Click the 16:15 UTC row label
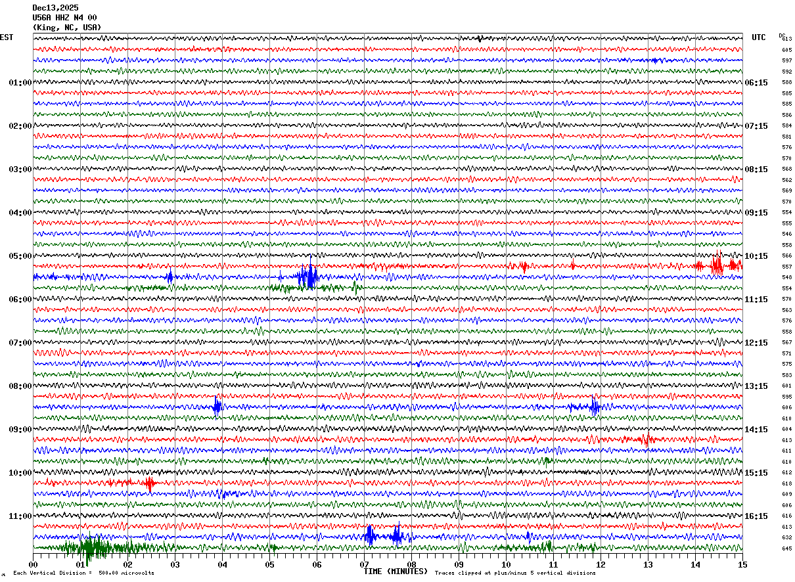This screenshot has height=582, width=795. [756, 516]
